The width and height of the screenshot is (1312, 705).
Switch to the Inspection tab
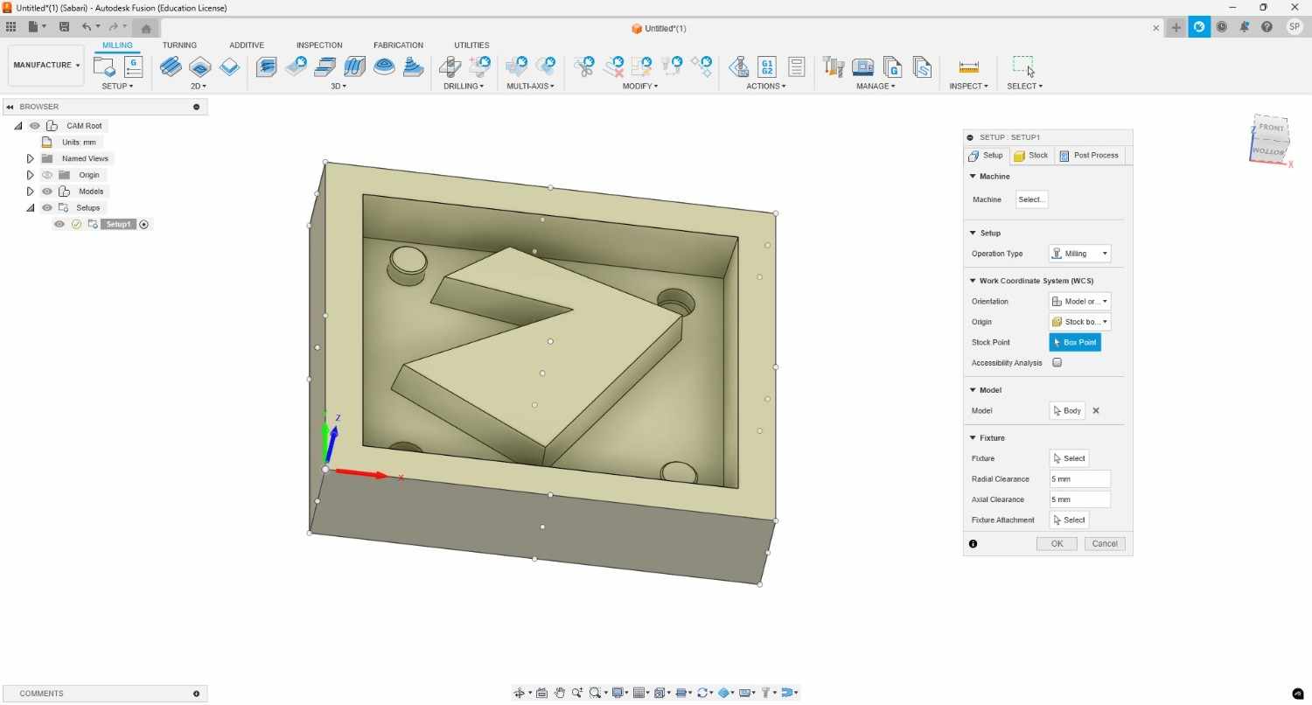(x=319, y=45)
